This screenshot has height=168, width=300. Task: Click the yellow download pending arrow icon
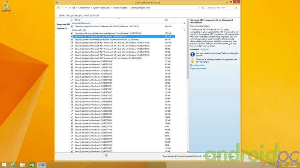pos(192,61)
